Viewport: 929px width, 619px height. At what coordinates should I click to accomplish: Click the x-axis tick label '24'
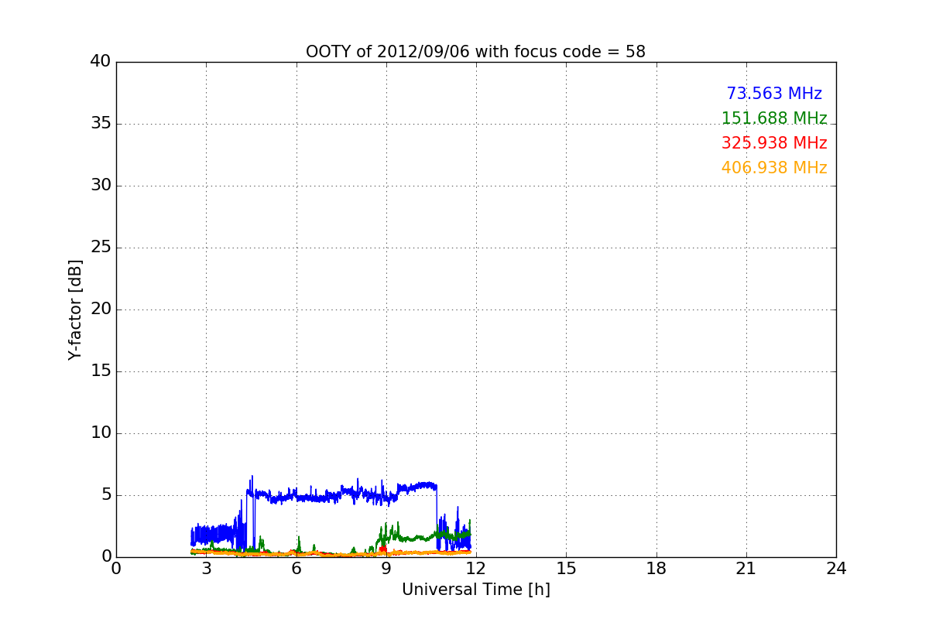pyautogui.click(x=836, y=569)
